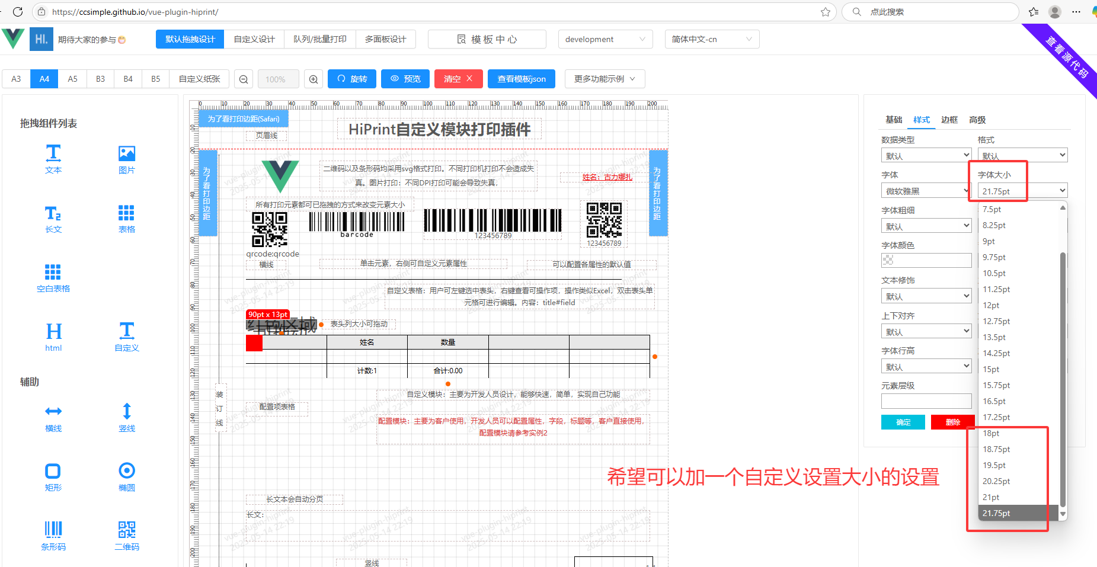Screen dimensions: 1097x567
Task: Click the 字体颜色 color swatch field
Action: [x=926, y=260]
